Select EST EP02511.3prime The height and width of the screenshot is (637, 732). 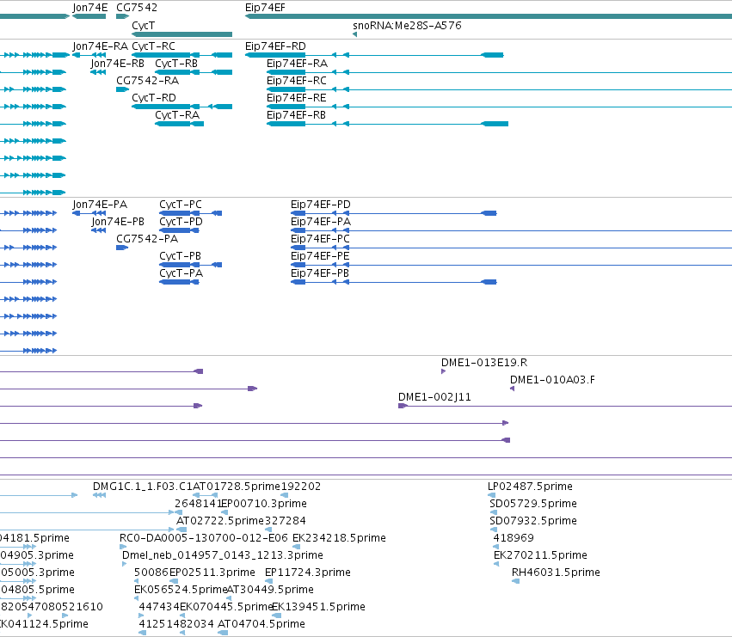click(x=212, y=573)
